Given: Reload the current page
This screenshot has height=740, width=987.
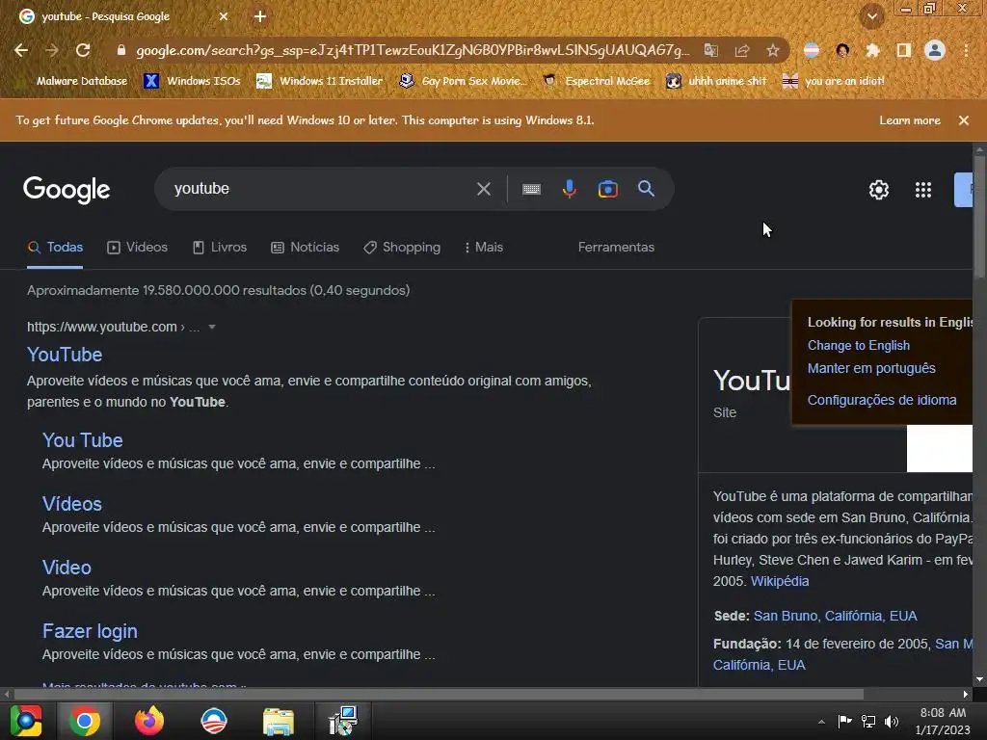Looking at the screenshot, I should tap(83, 50).
